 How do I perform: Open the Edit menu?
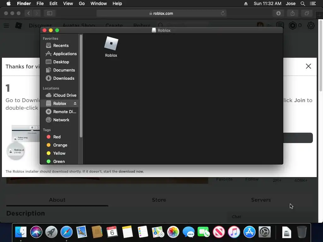pyautogui.click(x=53, y=3)
